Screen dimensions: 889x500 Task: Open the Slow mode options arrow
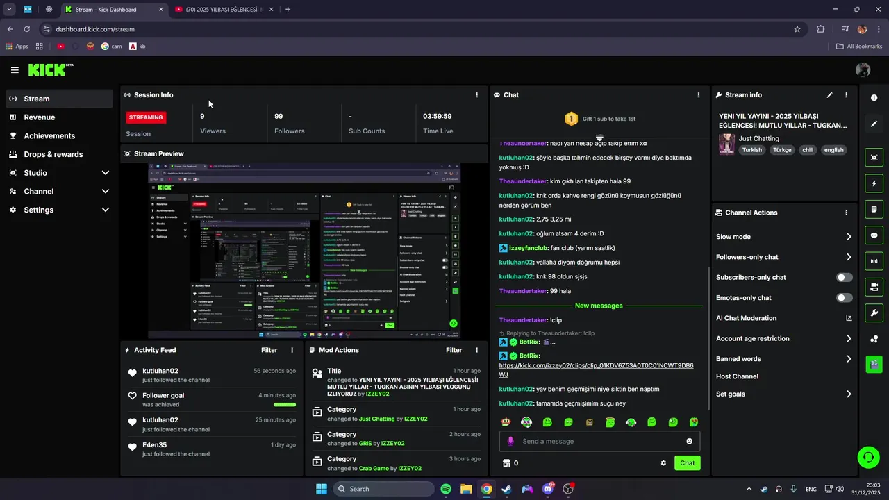(849, 237)
